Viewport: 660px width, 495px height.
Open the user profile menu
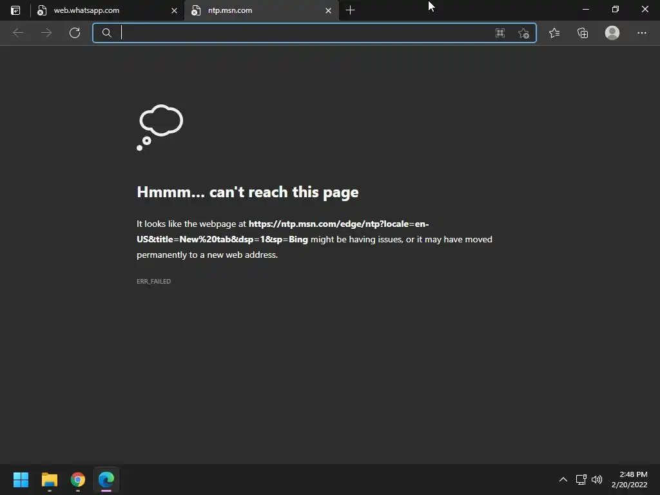click(x=612, y=33)
